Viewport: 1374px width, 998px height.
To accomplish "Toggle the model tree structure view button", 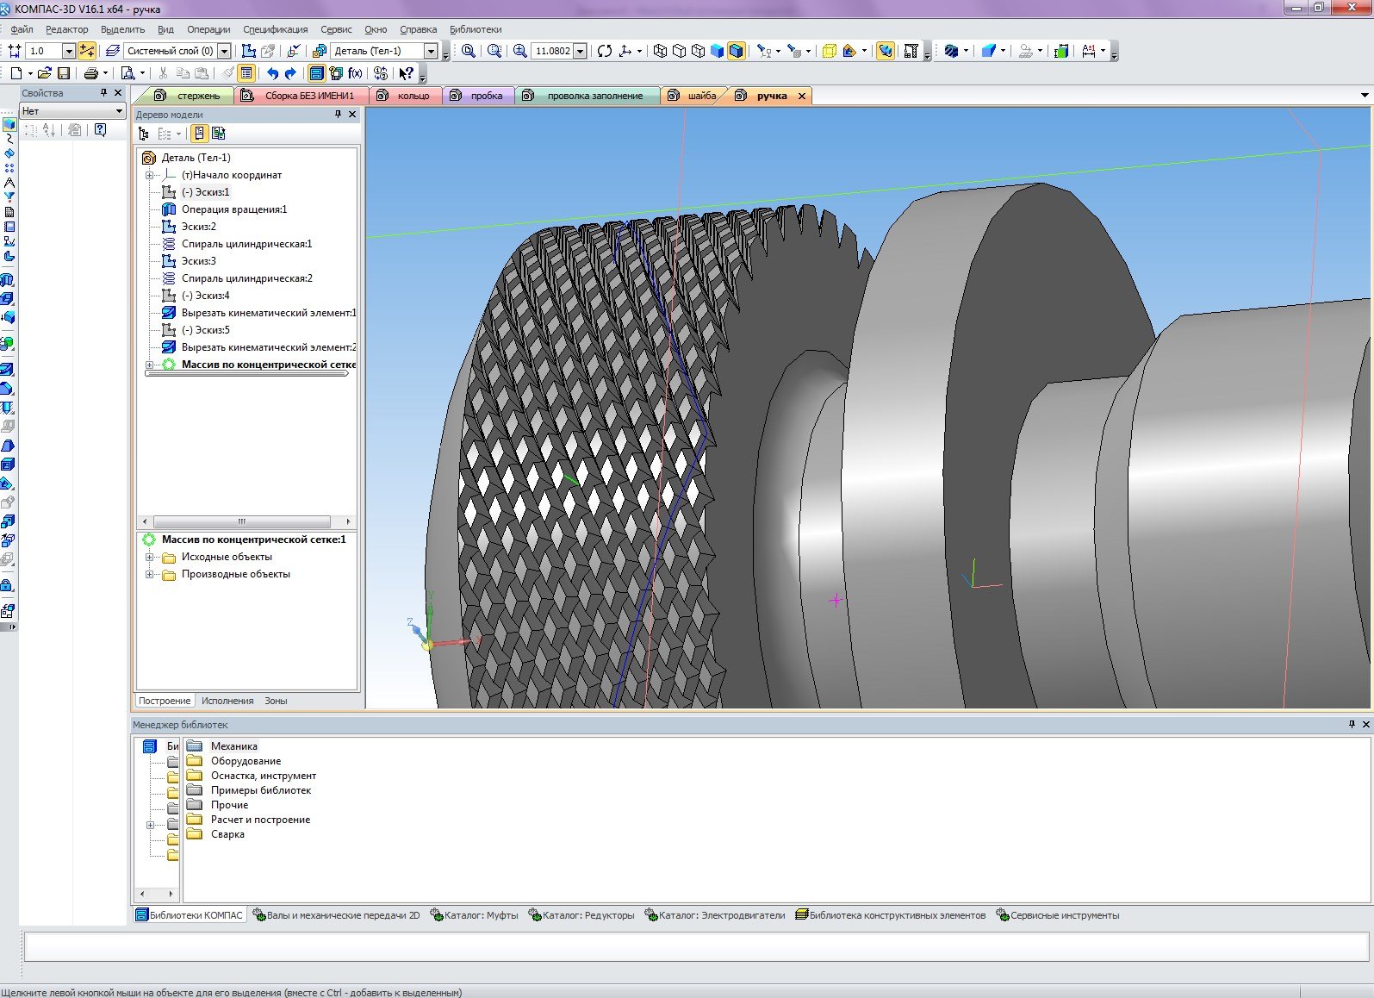I will pyautogui.click(x=143, y=134).
